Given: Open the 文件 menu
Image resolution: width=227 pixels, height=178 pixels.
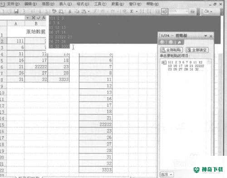Looking at the screenshot, I should (x=13, y=4).
